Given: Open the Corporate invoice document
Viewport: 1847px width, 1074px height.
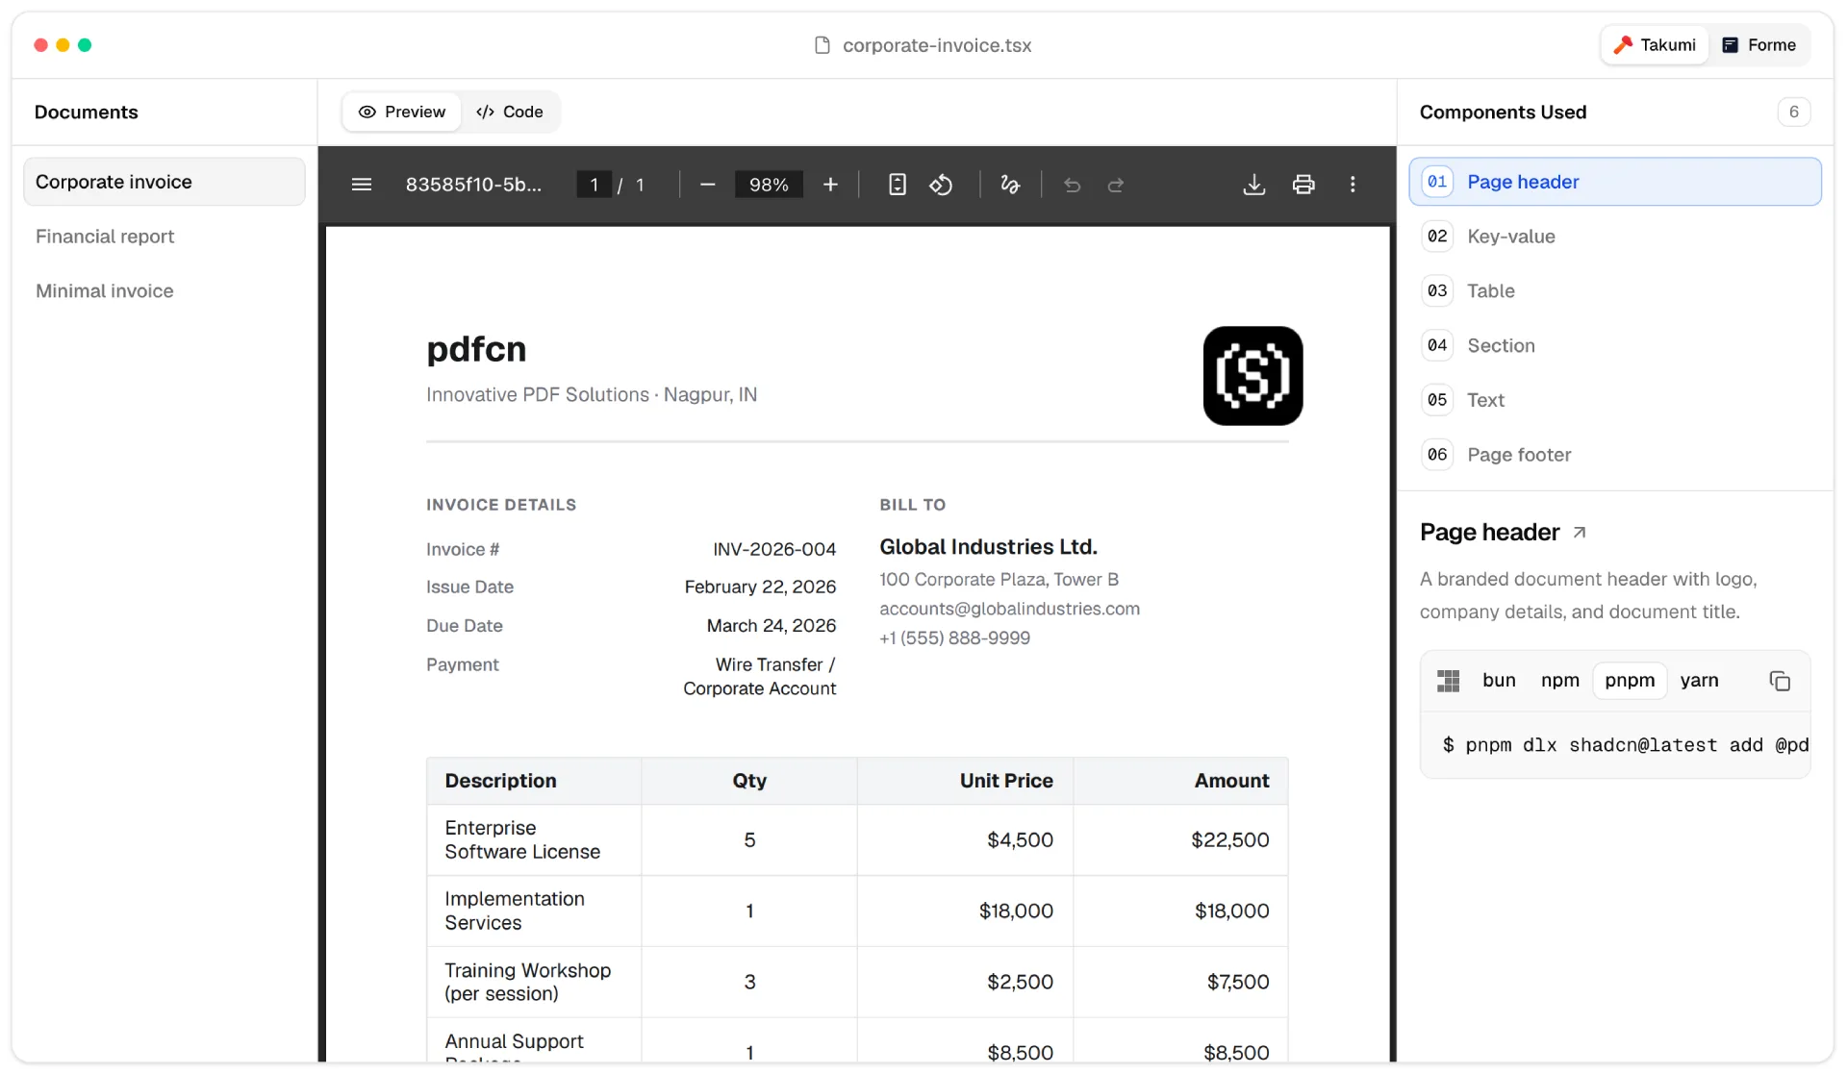Looking at the screenshot, I should click(164, 182).
